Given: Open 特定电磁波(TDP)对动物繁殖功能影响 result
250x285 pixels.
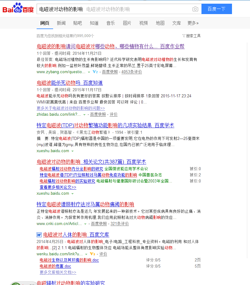Looking at the screenshot, I should tap(105, 125).
